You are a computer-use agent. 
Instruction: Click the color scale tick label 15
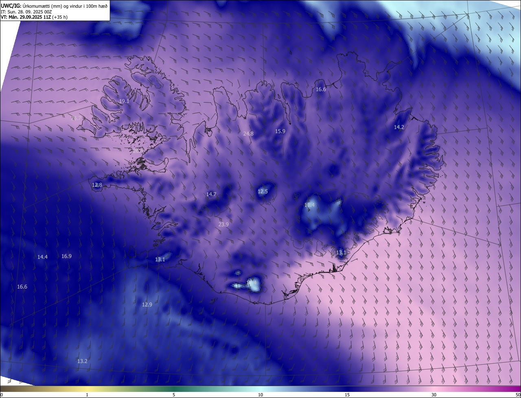tap(347, 395)
